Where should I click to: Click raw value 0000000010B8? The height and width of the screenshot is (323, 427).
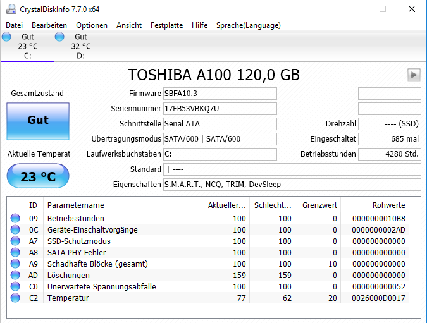pos(379,219)
